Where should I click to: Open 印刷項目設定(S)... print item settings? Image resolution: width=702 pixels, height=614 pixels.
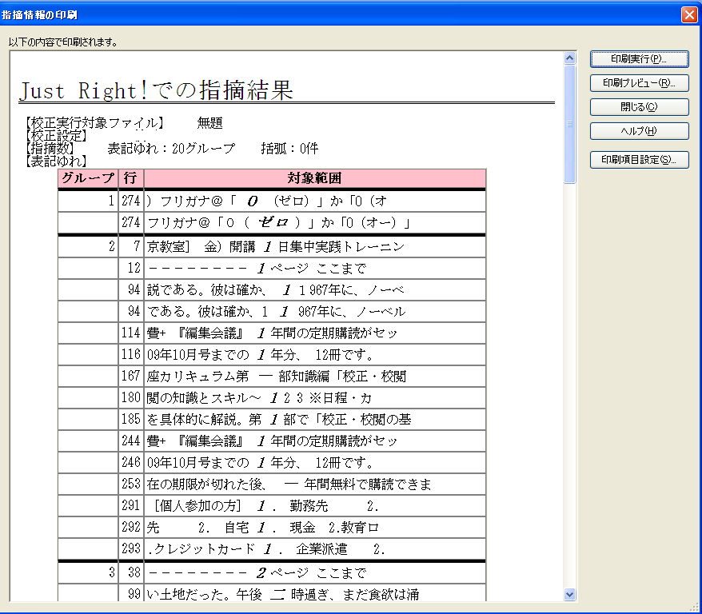click(x=640, y=160)
